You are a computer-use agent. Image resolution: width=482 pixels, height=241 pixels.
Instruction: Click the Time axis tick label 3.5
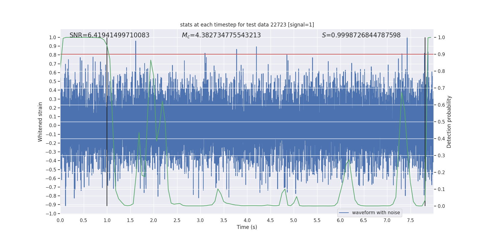[224, 220]
